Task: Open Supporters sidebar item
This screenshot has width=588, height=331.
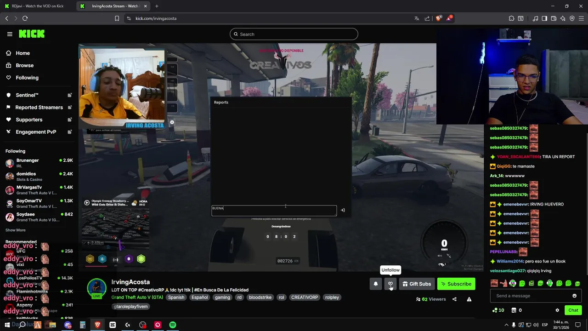Action: pyautogui.click(x=39, y=120)
